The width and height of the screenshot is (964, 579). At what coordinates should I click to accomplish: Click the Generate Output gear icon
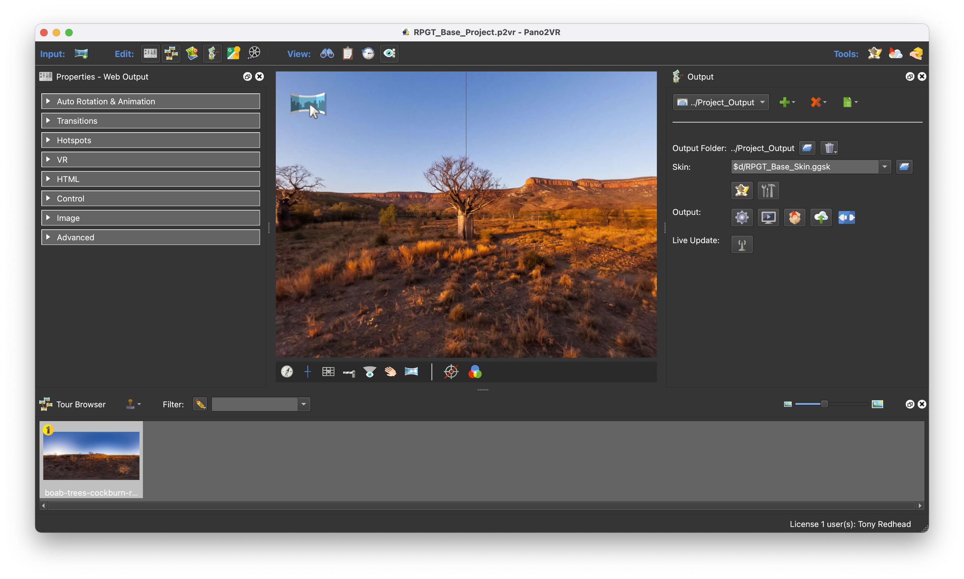(742, 217)
